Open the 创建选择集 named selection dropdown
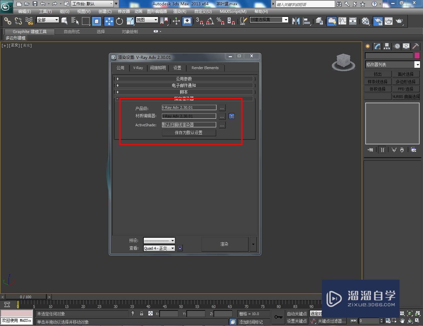Screen dimensions: 423x326 tap(269, 20)
